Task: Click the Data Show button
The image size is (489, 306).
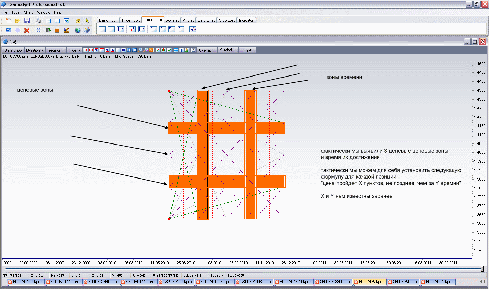Action: [13, 50]
